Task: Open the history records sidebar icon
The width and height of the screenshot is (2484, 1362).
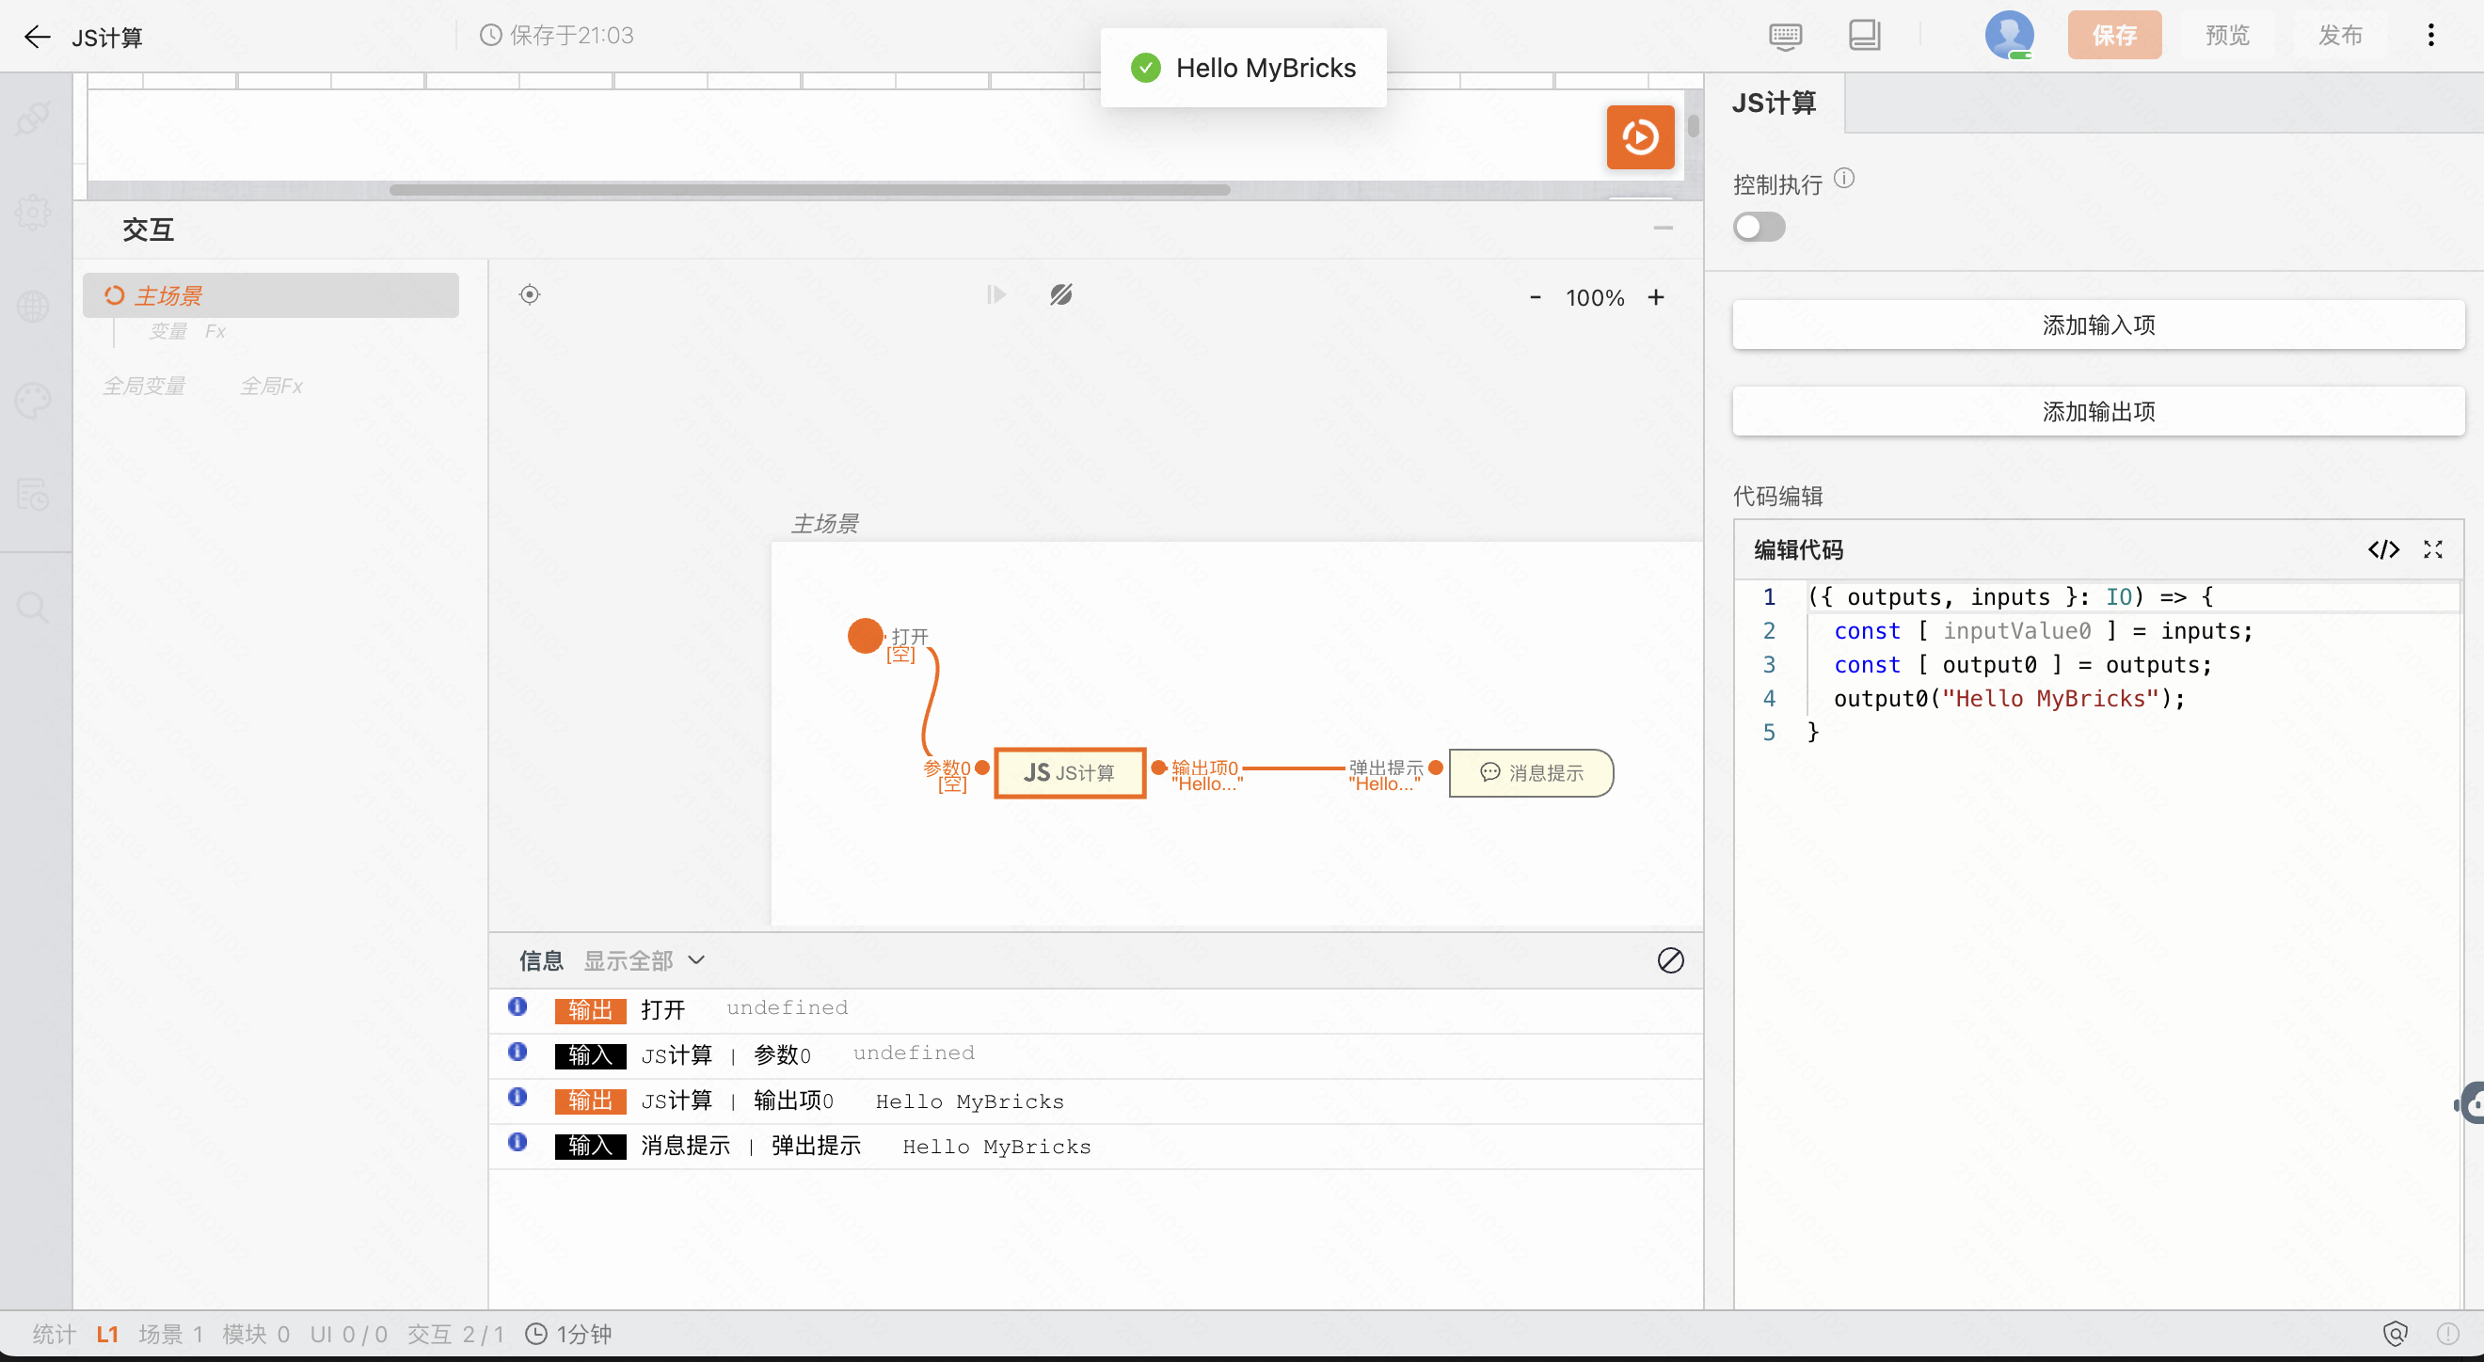Action: (x=34, y=495)
